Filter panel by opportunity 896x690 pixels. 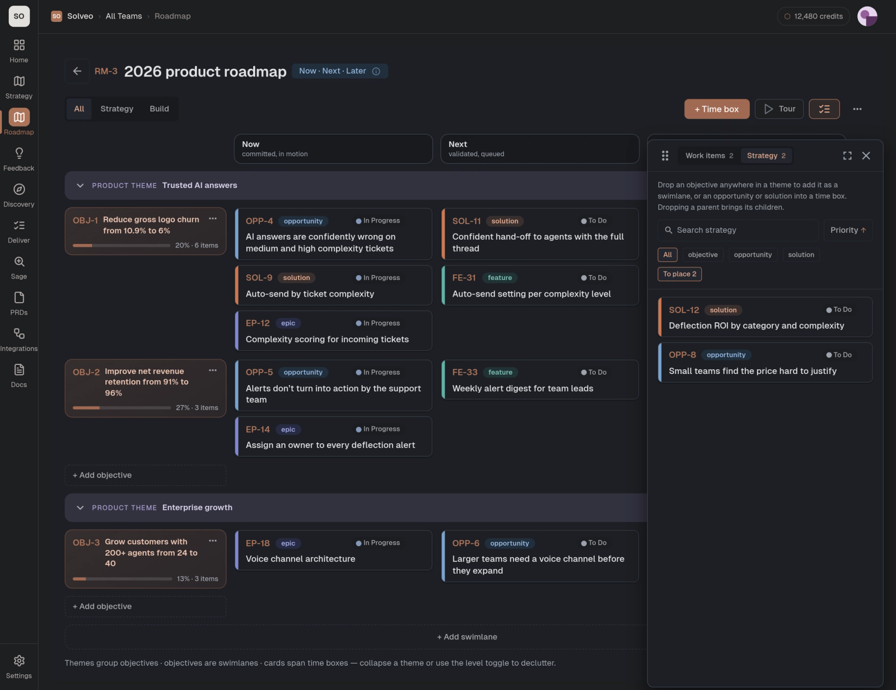click(x=753, y=255)
